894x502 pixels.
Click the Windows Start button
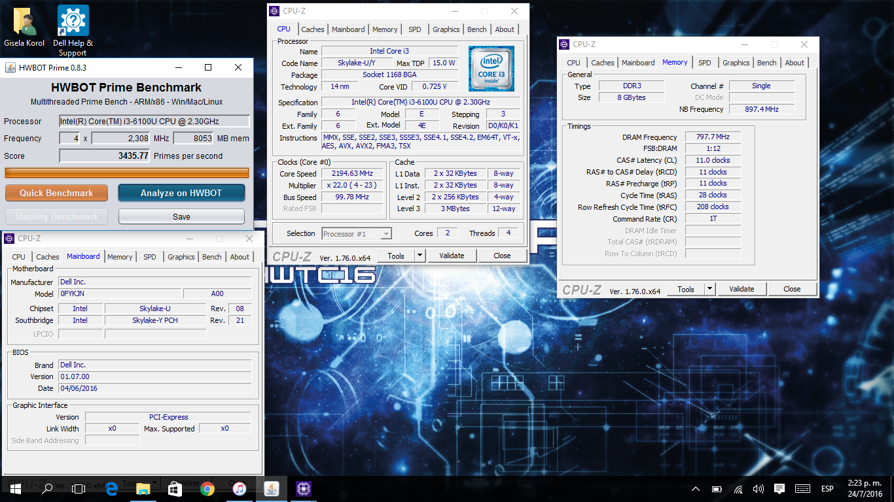15,488
